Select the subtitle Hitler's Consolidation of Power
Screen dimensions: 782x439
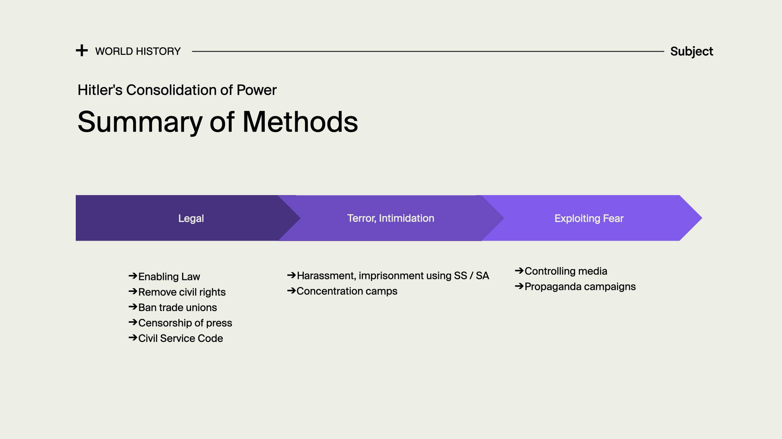(x=177, y=90)
